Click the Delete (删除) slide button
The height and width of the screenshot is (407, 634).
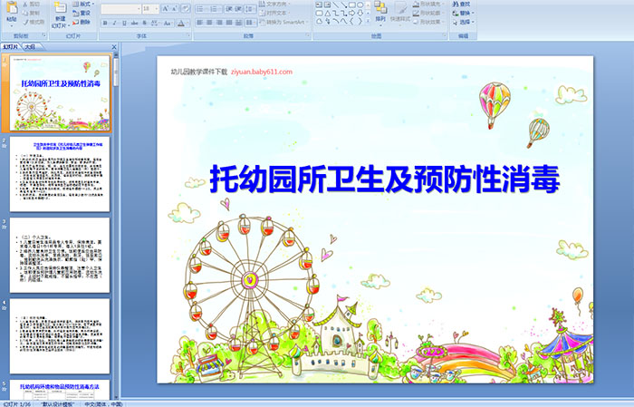pos(82,22)
